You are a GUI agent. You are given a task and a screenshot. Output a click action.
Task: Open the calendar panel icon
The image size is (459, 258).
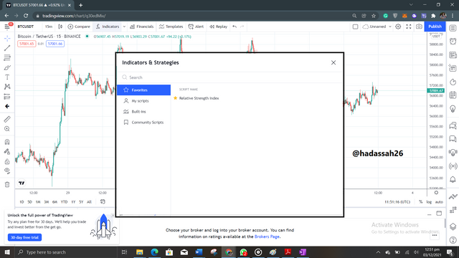453,95
